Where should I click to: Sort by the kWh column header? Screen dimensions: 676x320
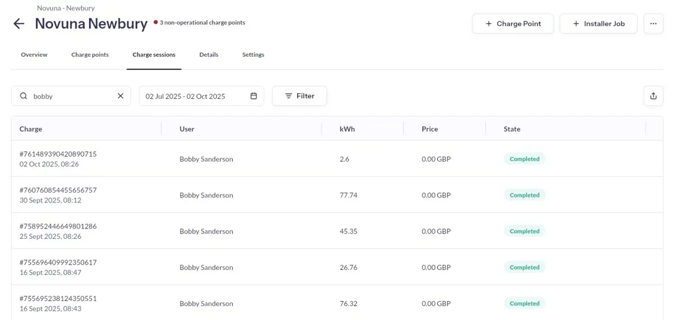point(347,129)
